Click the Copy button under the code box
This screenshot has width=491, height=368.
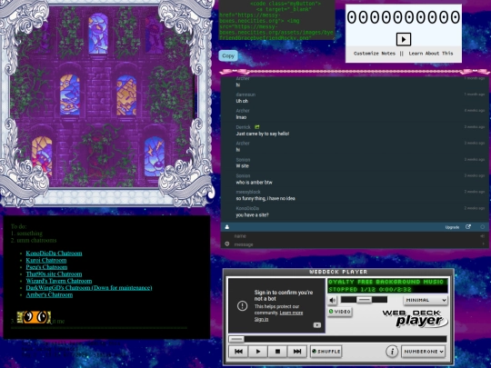pyautogui.click(x=228, y=55)
